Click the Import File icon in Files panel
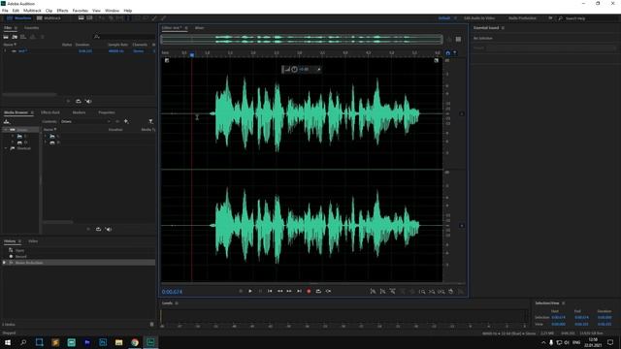621x349 pixels. [15, 37]
